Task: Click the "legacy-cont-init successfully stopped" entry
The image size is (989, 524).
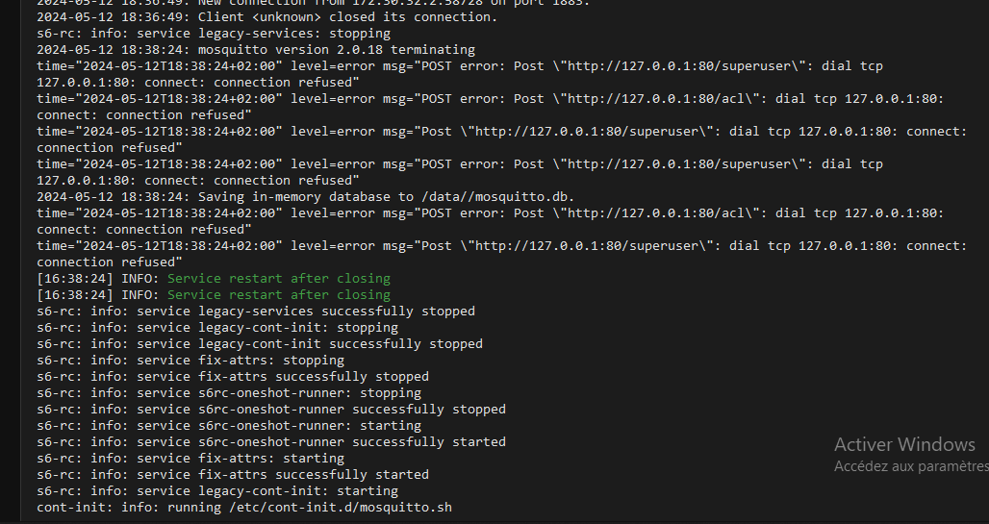Action: point(259,343)
